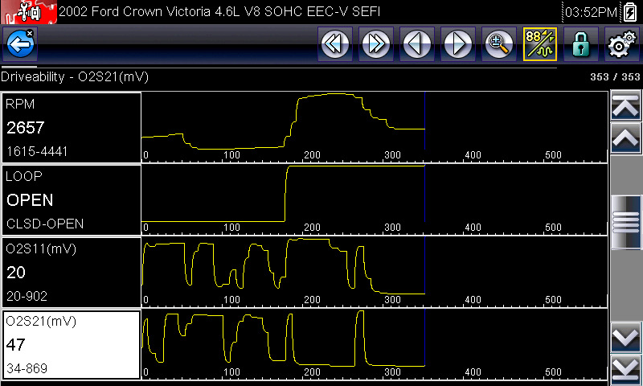Jump to top of parameter list
The width and height of the screenshot is (643, 386).
pos(626,106)
